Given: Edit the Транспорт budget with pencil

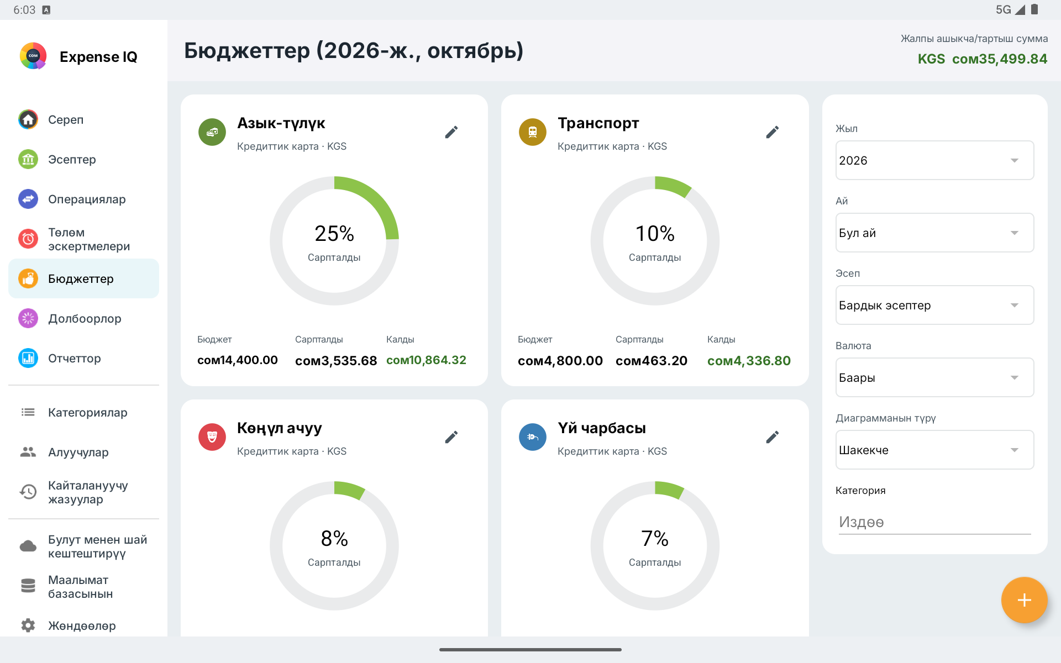Looking at the screenshot, I should pyautogui.click(x=773, y=132).
